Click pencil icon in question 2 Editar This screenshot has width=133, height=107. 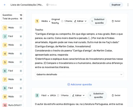coord(73,96)
